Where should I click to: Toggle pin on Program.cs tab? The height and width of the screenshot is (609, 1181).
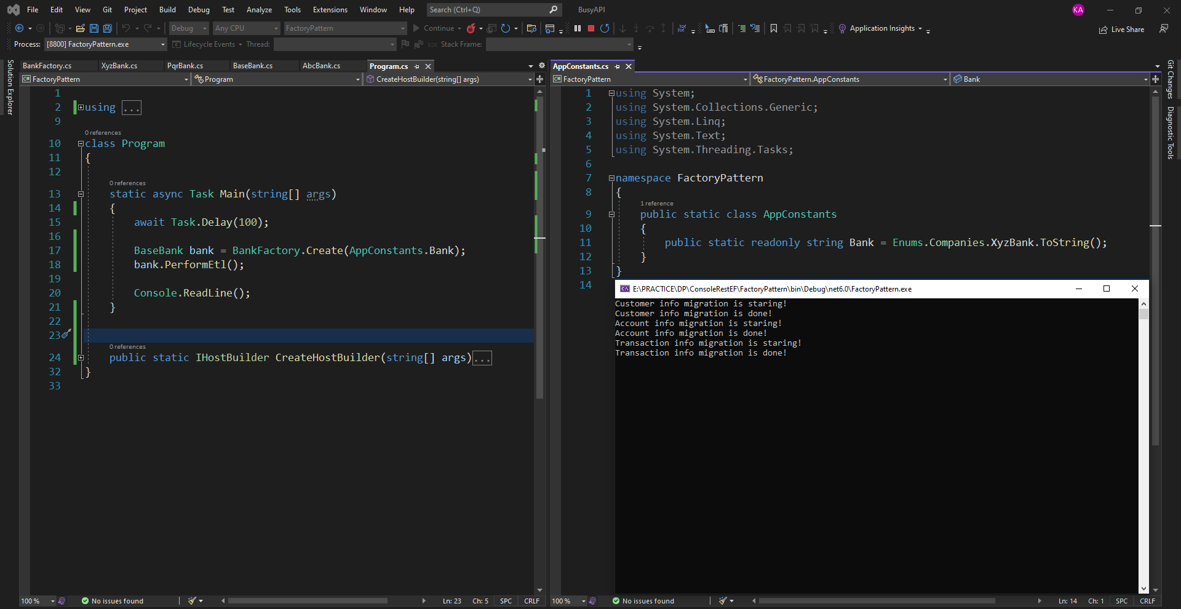click(x=417, y=66)
